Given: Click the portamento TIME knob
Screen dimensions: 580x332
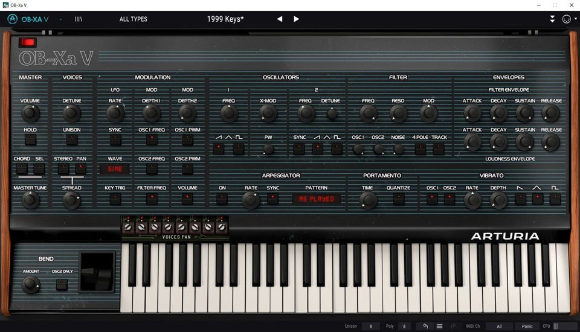Looking at the screenshot, I should 368,200.
